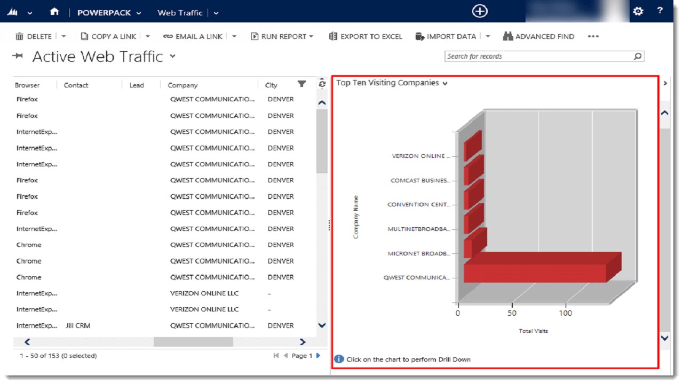Image resolution: width=683 pixels, height=384 pixels.
Task: Click EXPORT TO EXCEL command
Action: pos(366,36)
